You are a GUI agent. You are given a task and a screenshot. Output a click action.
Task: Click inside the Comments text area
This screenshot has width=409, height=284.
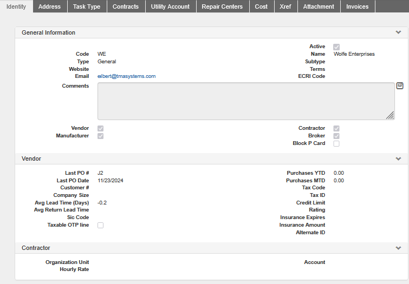click(x=244, y=101)
